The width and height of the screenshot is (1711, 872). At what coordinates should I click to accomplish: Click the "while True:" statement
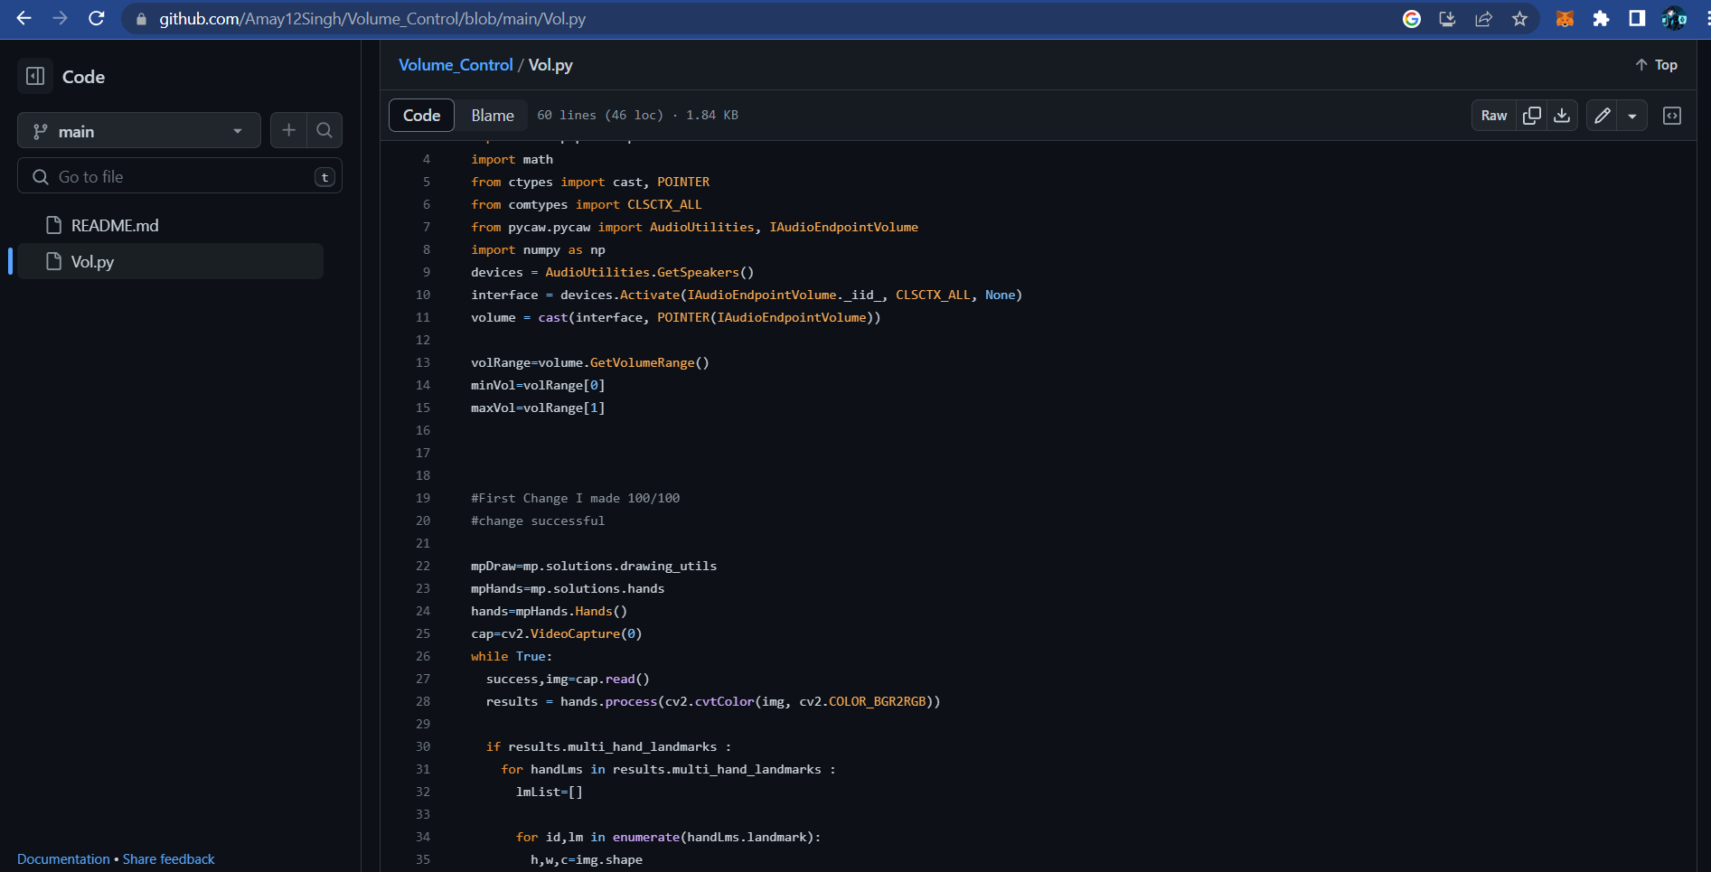tap(512, 656)
